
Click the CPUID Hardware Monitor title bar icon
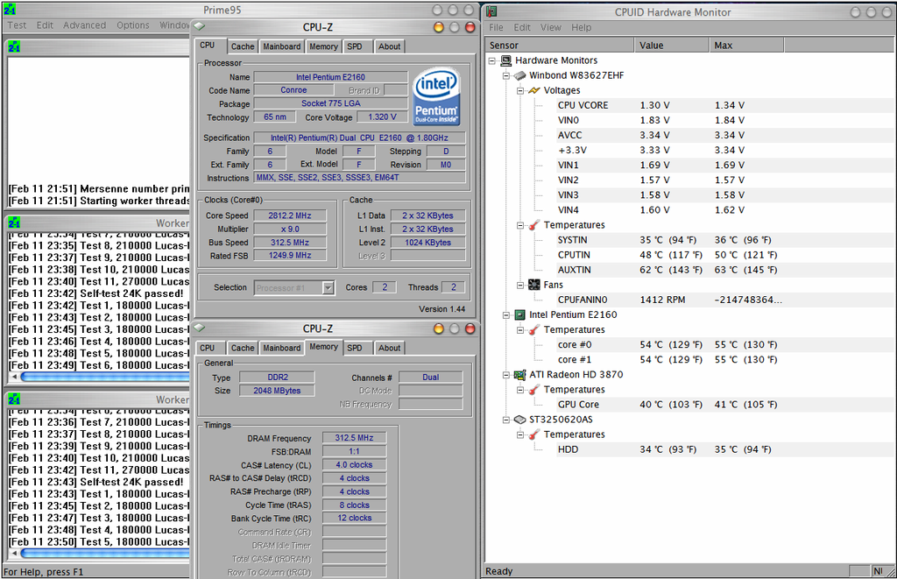pyautogui.click(x=491, y=12)
